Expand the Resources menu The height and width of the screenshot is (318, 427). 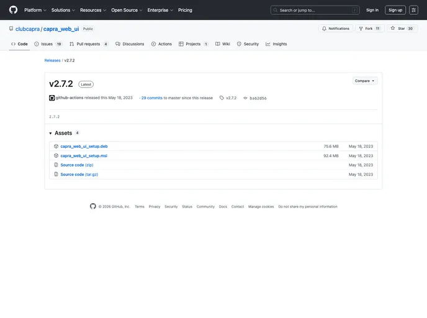tap(93, 10)
